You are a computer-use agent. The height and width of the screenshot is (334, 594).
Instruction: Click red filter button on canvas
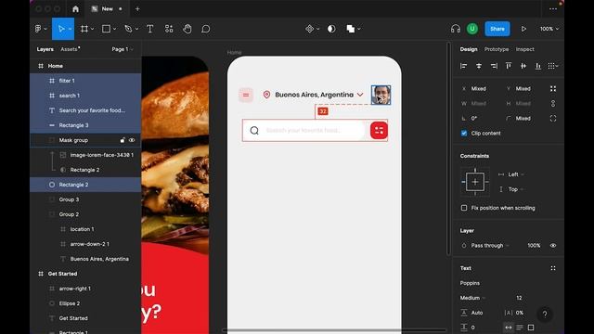(x=379, y=131)
